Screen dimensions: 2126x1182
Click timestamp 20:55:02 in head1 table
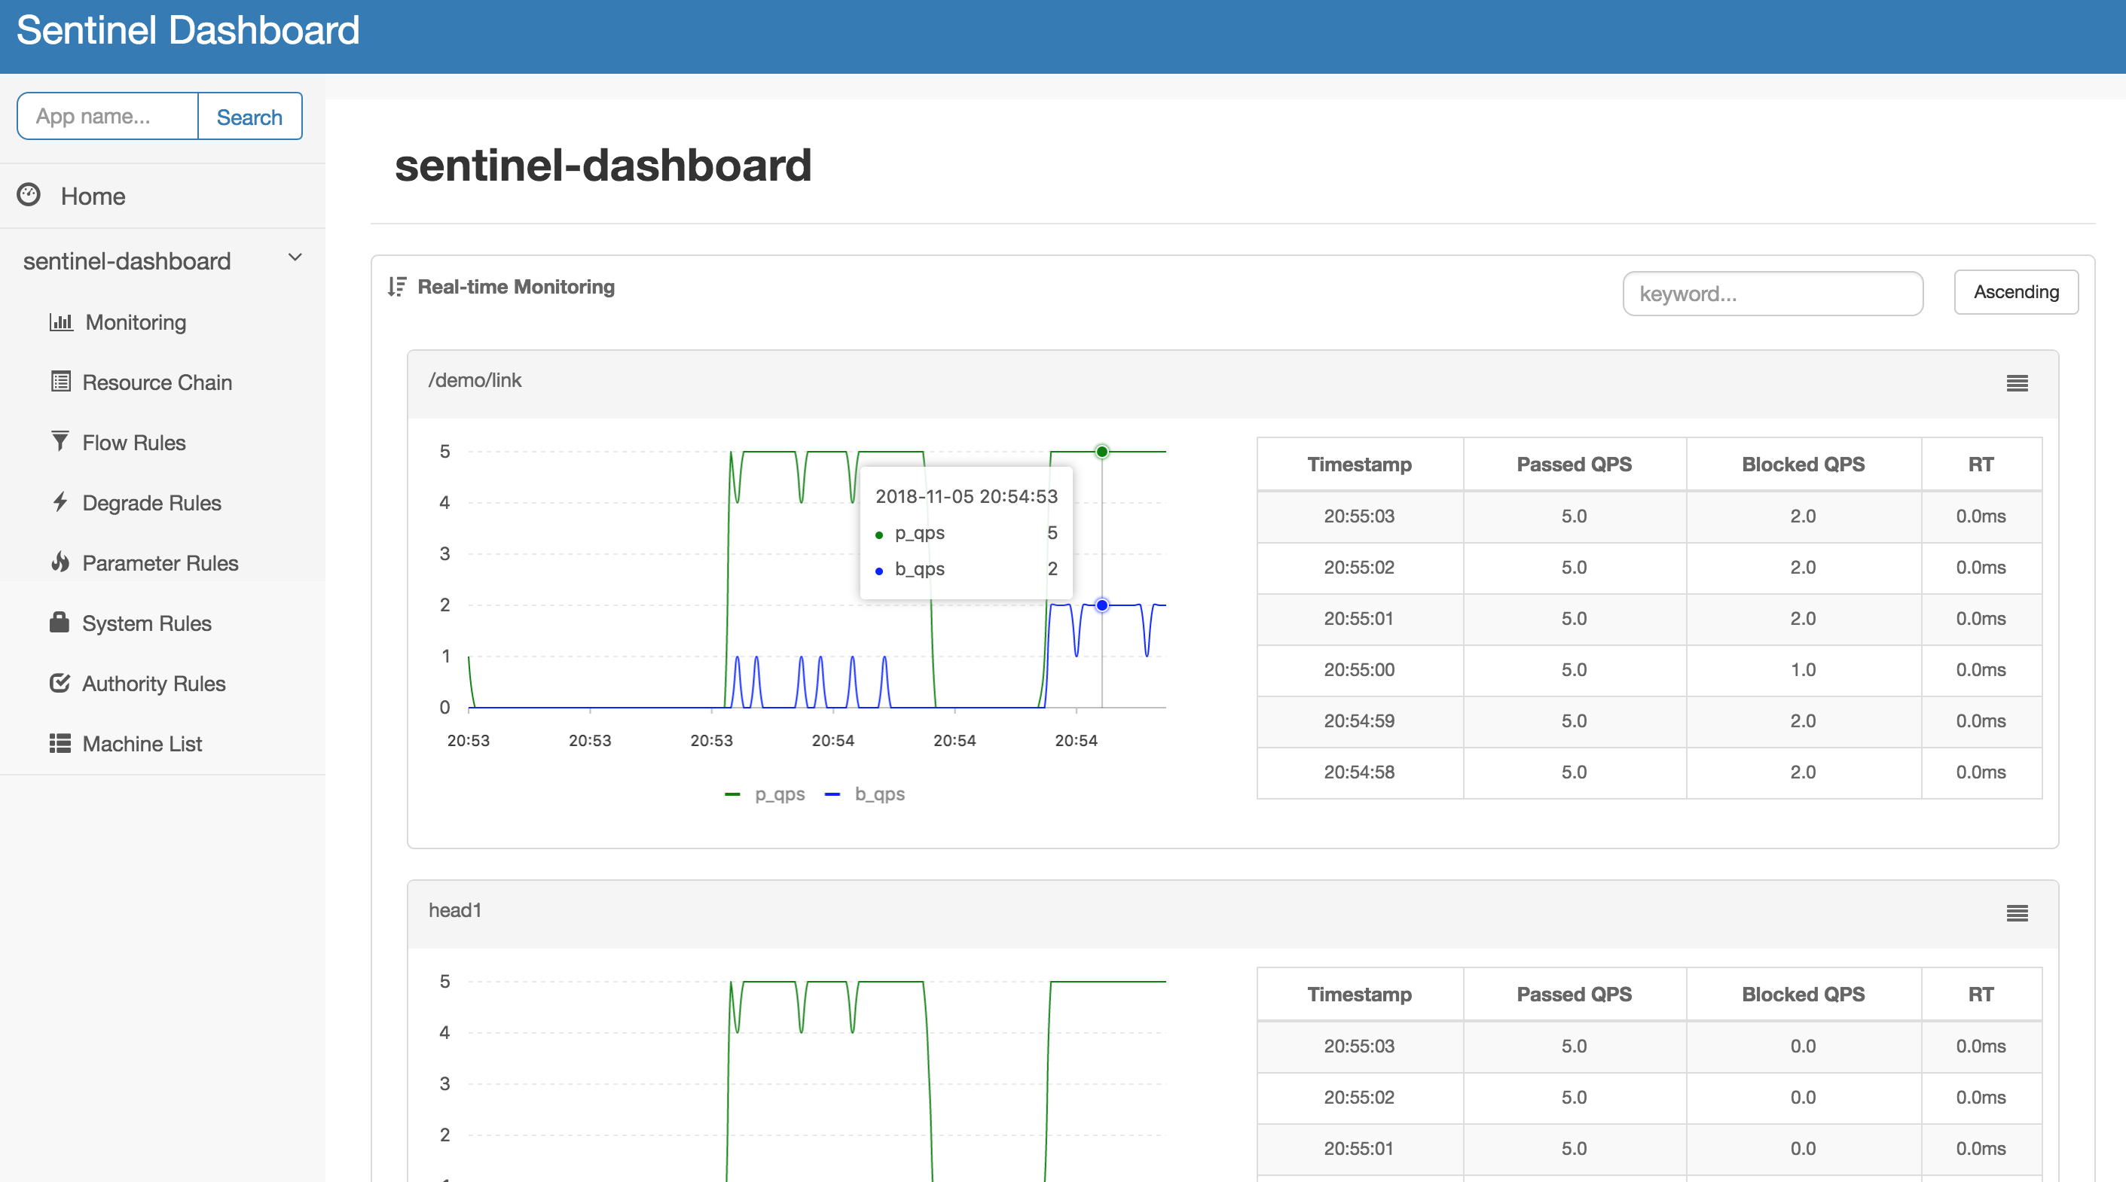click(1359, 1097)
